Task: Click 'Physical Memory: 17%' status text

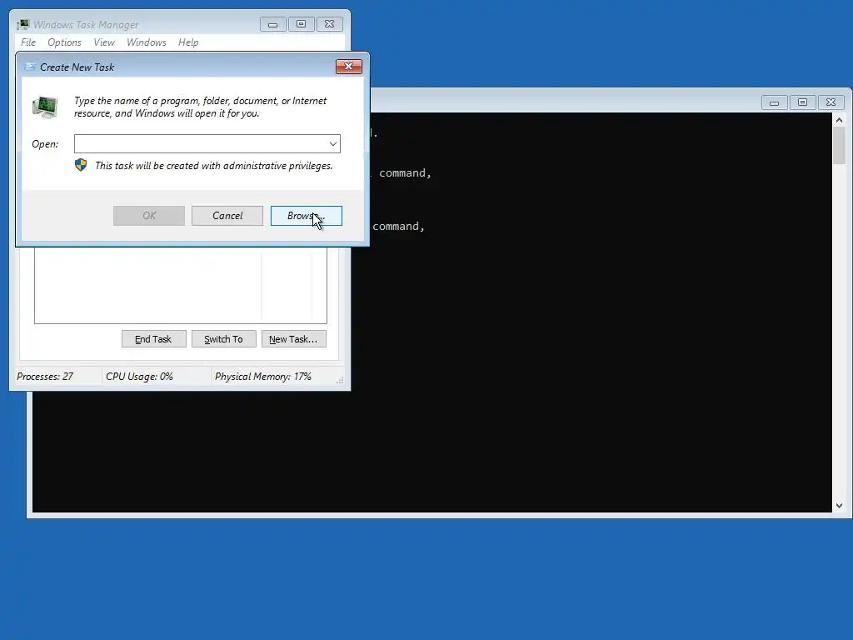Action: [262, 377]
